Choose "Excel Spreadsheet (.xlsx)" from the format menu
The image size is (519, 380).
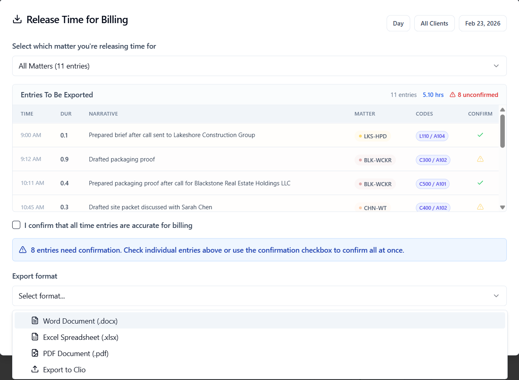point(80,337)
